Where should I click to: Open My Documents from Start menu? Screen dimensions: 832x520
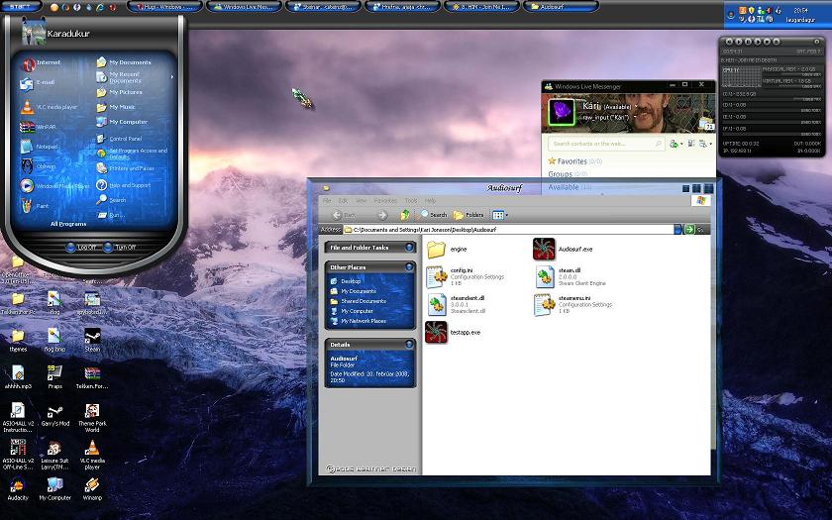click(x=124, y=62)
